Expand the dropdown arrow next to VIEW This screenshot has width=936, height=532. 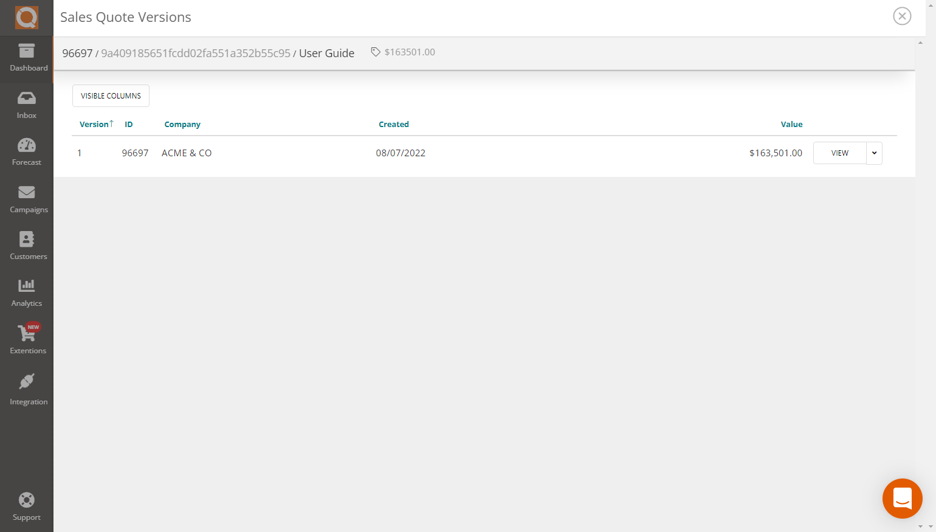[x=874, y=153]
